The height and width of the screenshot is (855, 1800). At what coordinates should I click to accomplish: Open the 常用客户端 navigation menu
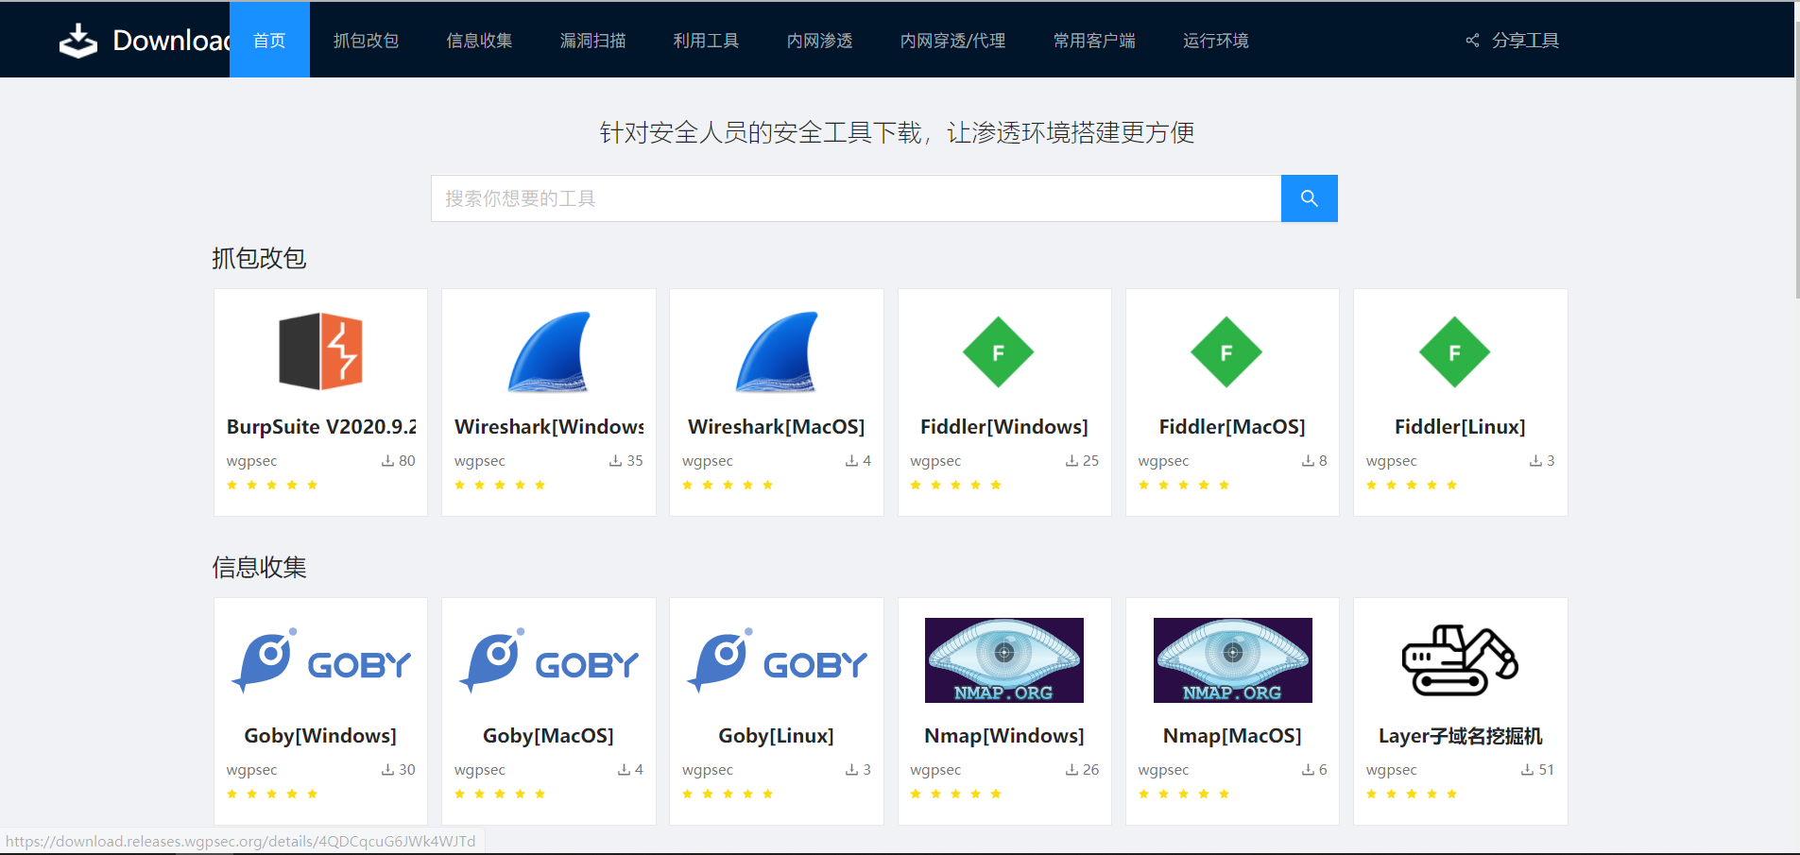coord(1094,41)
